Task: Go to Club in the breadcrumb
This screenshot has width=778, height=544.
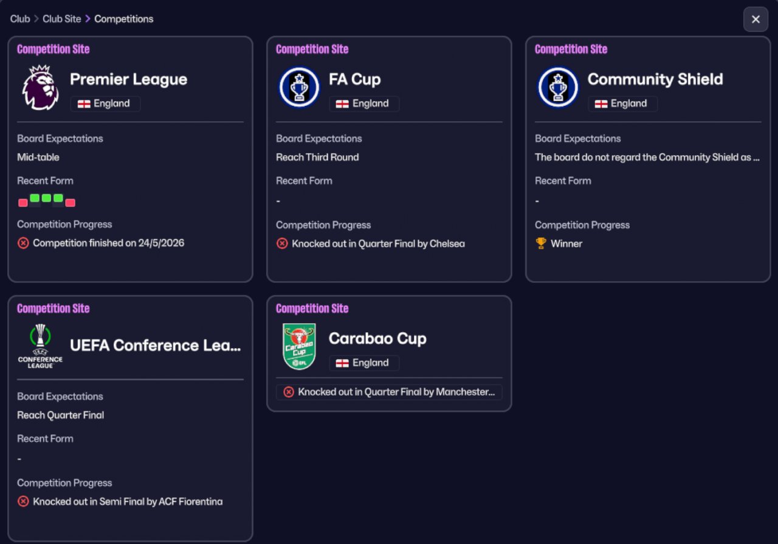Action: (20, 19)
